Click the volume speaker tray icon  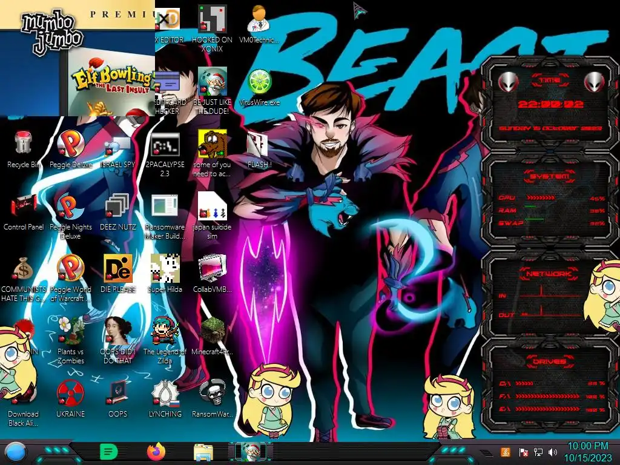pyautogui.click(x=552, y=452)
